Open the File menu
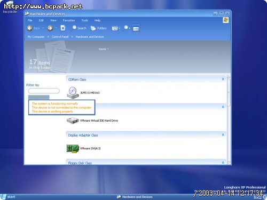Viewport: 267px width, 200px height. 30,20
